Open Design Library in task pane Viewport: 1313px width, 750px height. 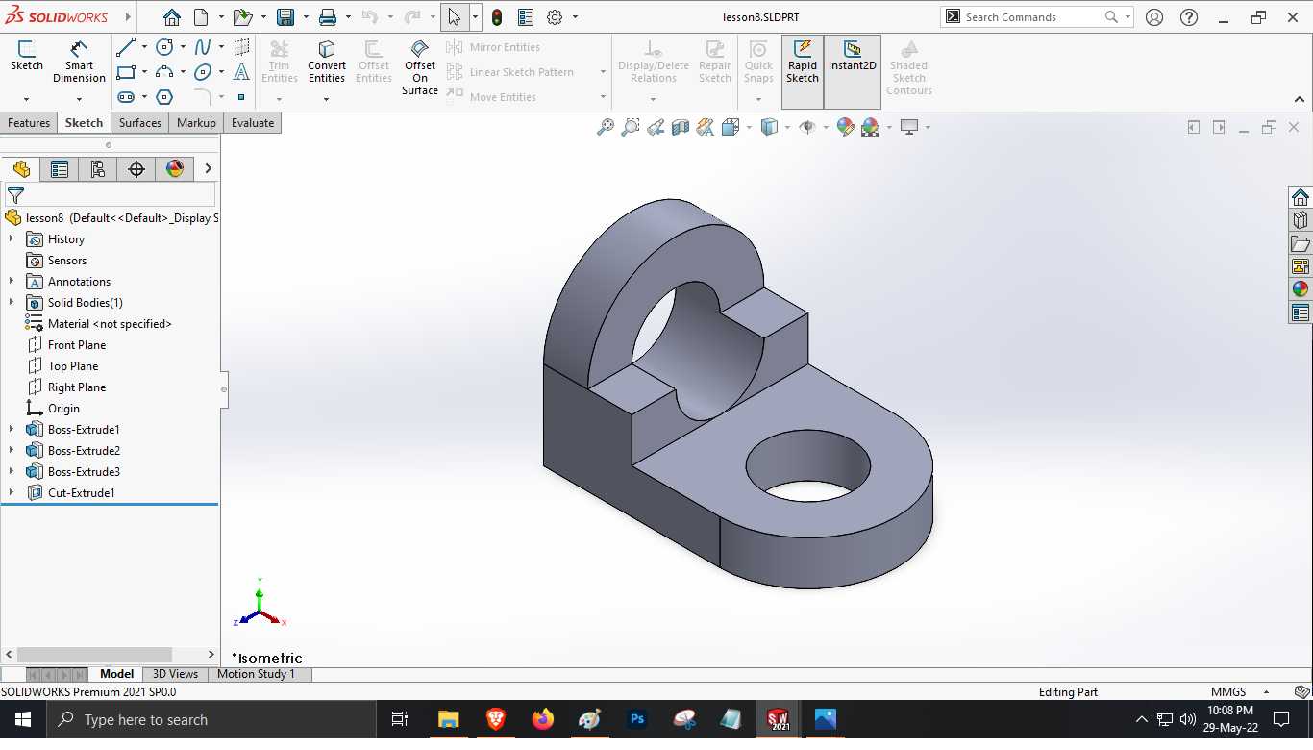(1301, 220)
